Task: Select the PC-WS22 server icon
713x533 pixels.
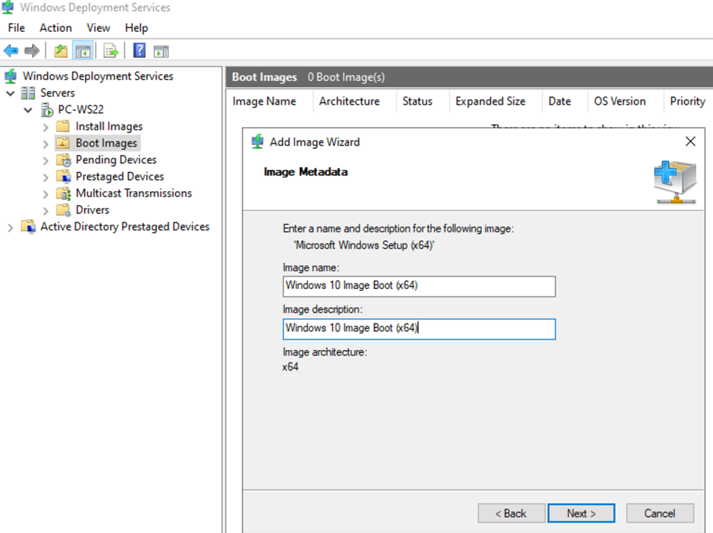Action: pyautogui.click(x=47, y=109)
